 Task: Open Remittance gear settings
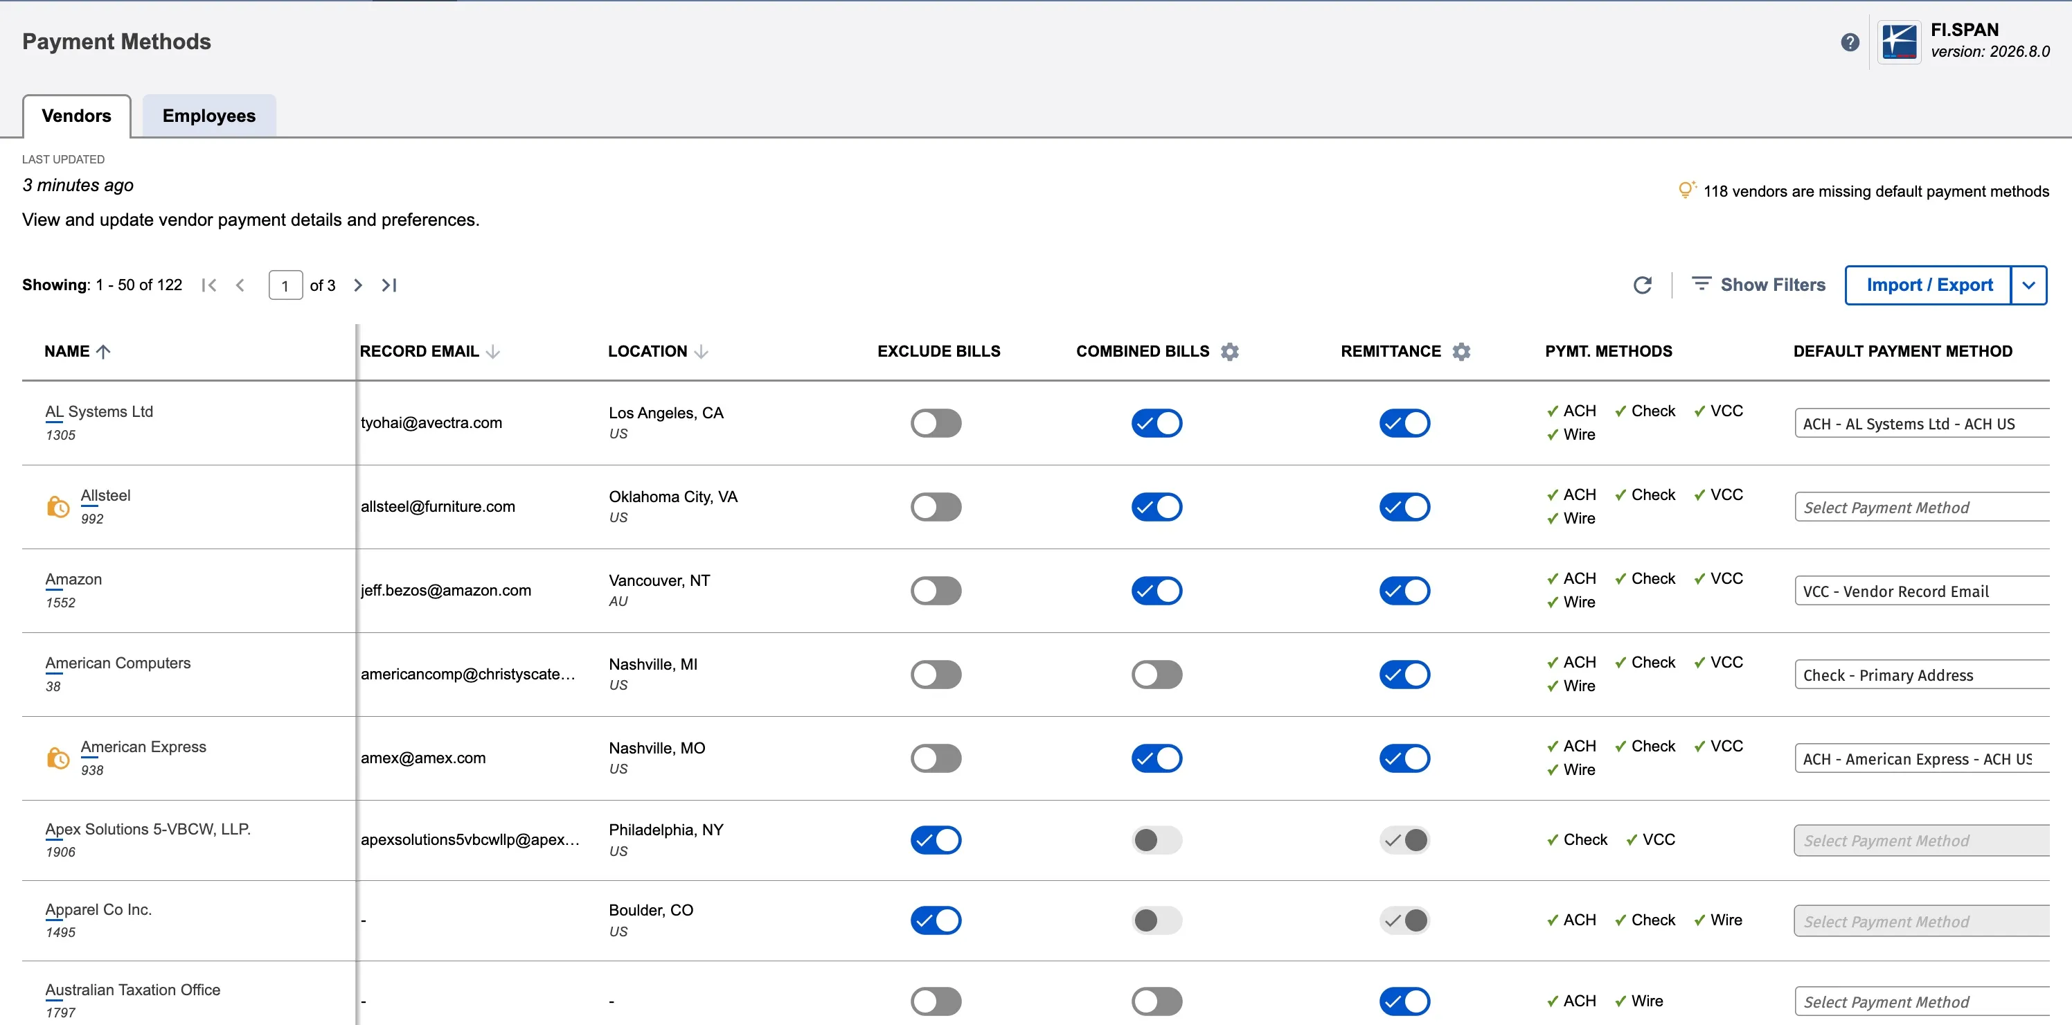(x=1461, y=352)
